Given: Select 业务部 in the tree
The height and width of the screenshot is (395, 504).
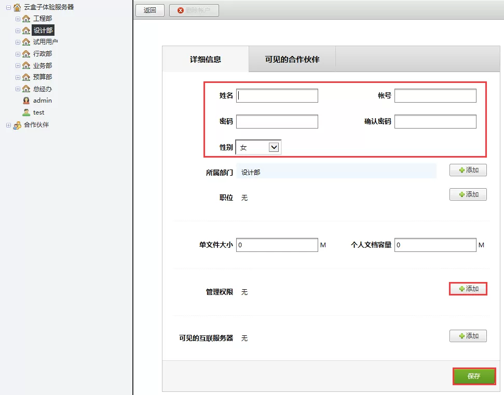Looking at the screenshot, I should pos(43,65).
